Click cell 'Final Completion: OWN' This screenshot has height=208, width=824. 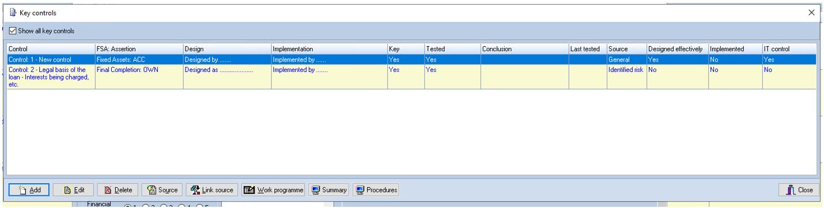click(139, 77)
